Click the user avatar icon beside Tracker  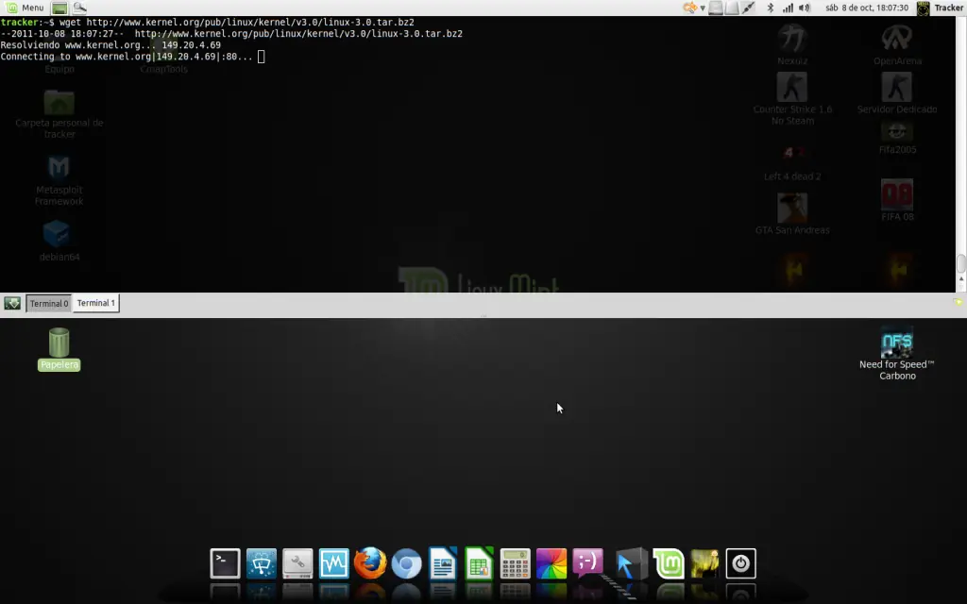[924, 8]
